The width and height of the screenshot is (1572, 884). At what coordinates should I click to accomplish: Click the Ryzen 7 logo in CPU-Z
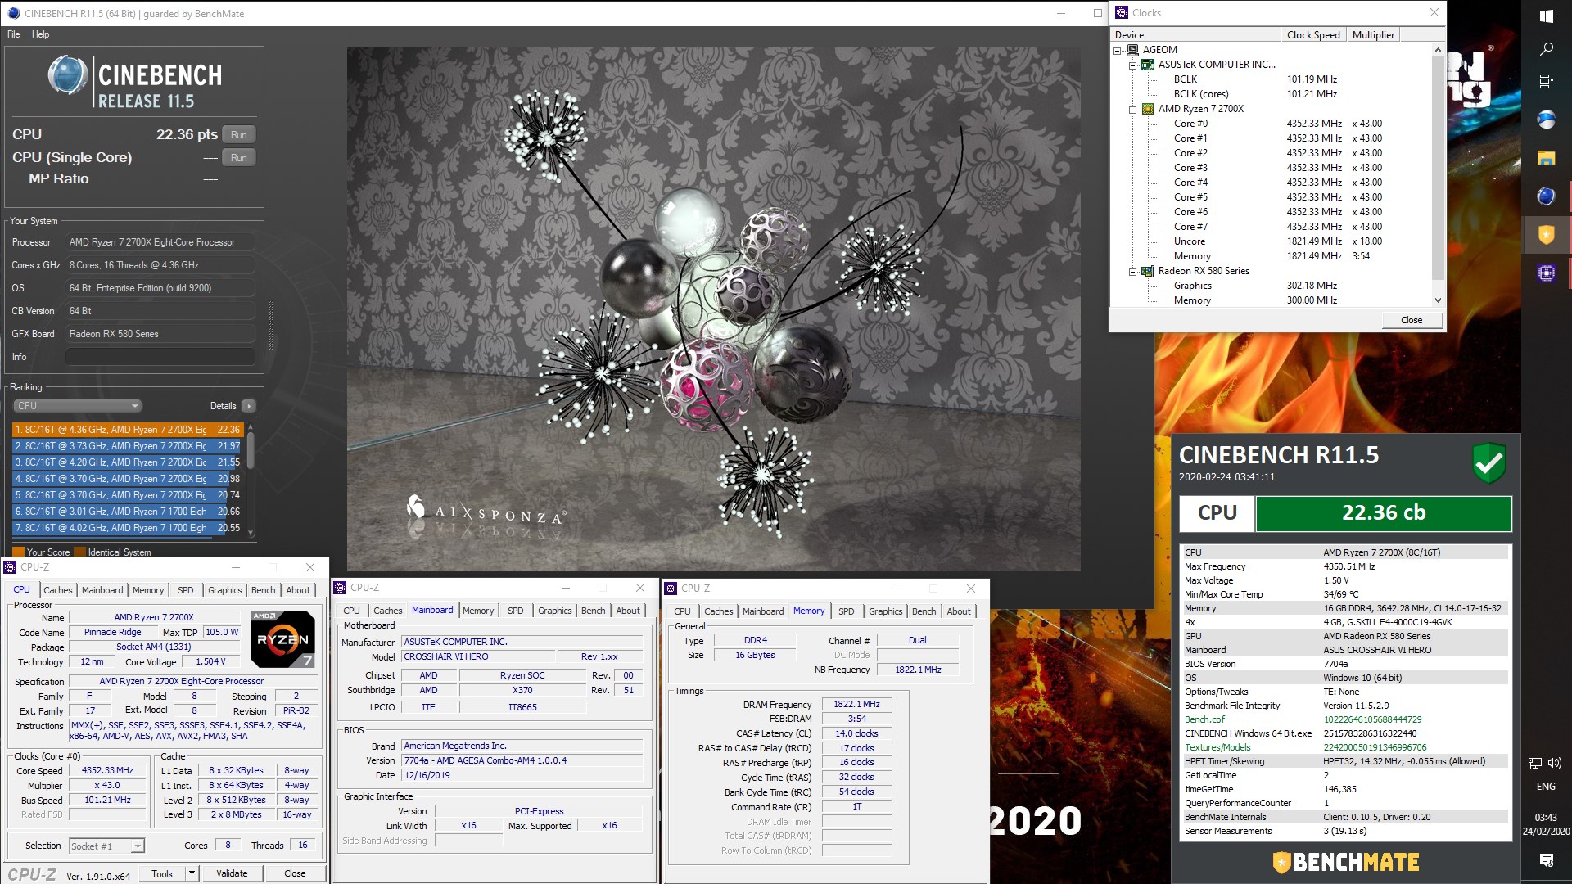pos(282,638)
